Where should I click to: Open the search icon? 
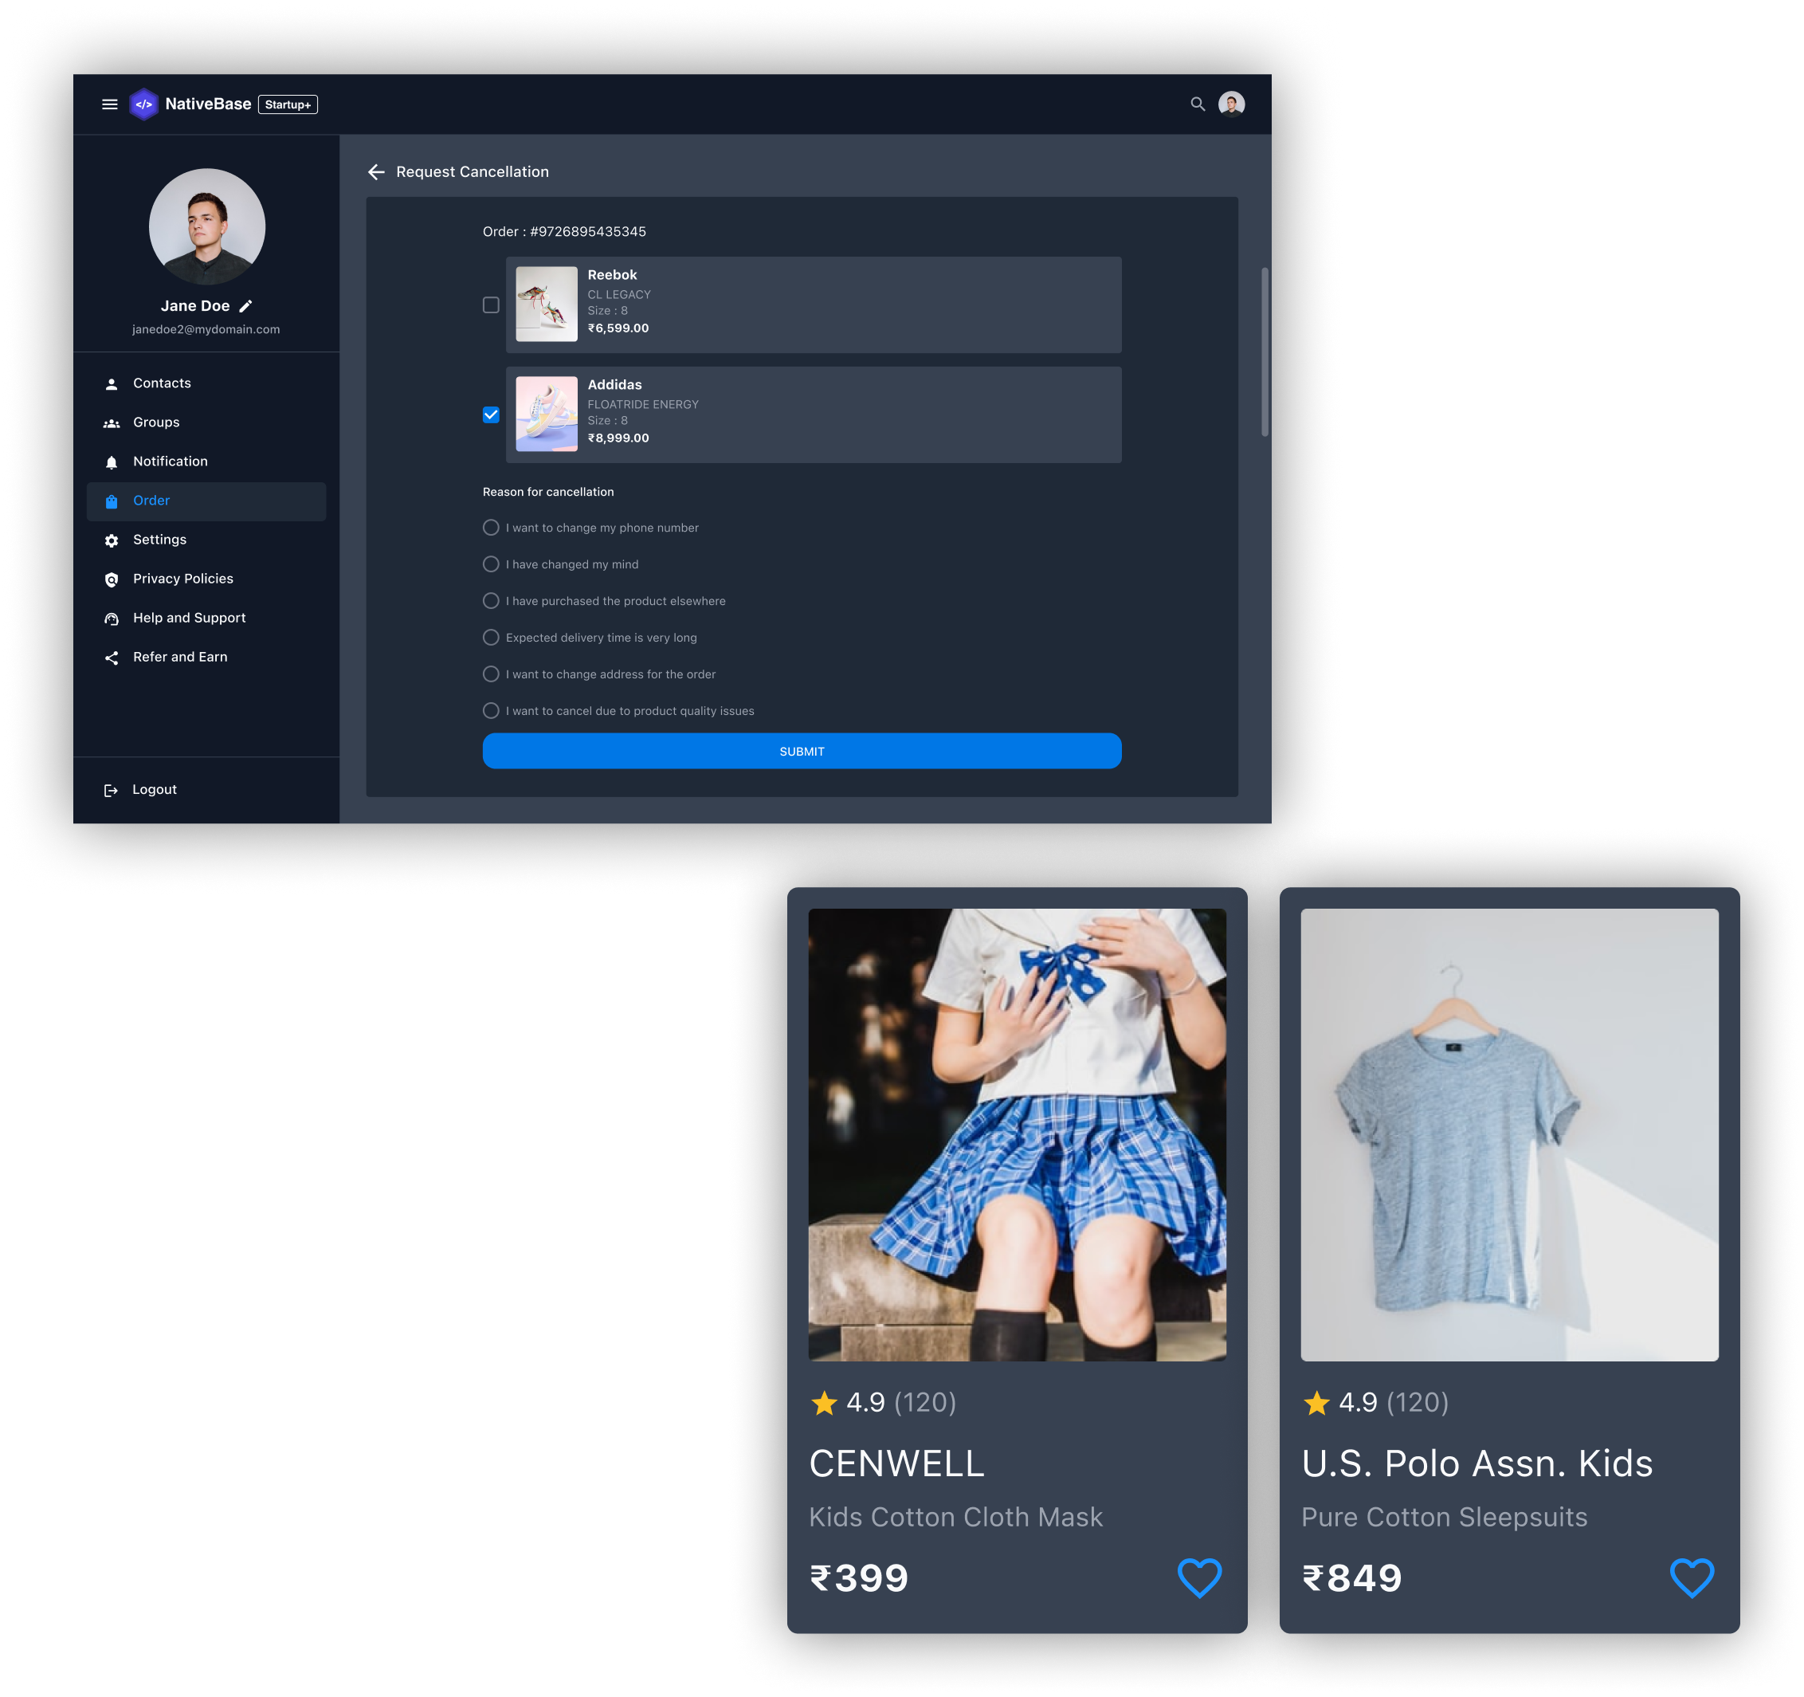tap(1198, 102)
